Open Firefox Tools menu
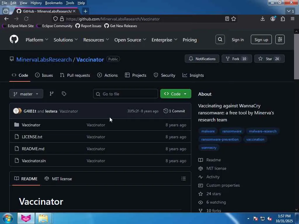Image resolution: width=299 pixels, height=224 pixels. tap(70, 3)
